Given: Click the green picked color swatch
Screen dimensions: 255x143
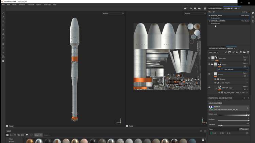Looking at the screenshot, I should pyautogui.click(x=211, y=133).
